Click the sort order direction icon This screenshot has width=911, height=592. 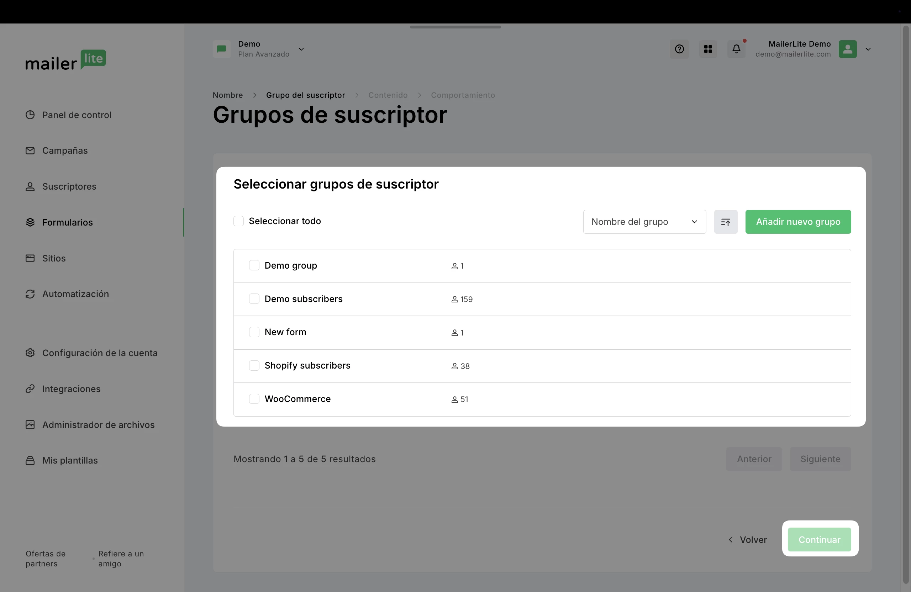tap(725, 222)
